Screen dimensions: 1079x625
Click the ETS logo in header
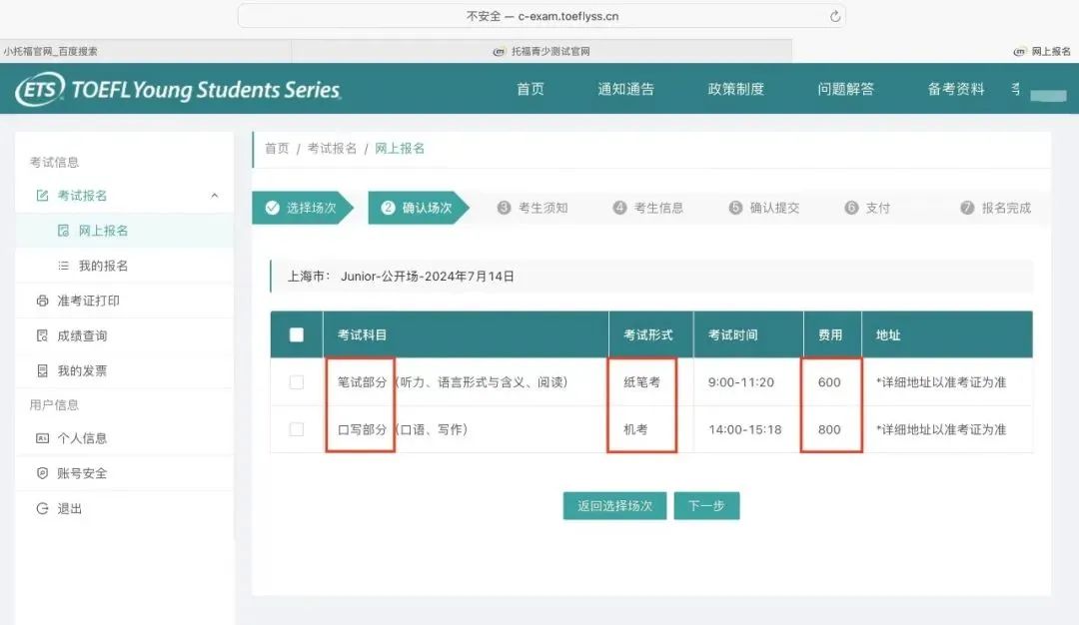tap(40, 89)
